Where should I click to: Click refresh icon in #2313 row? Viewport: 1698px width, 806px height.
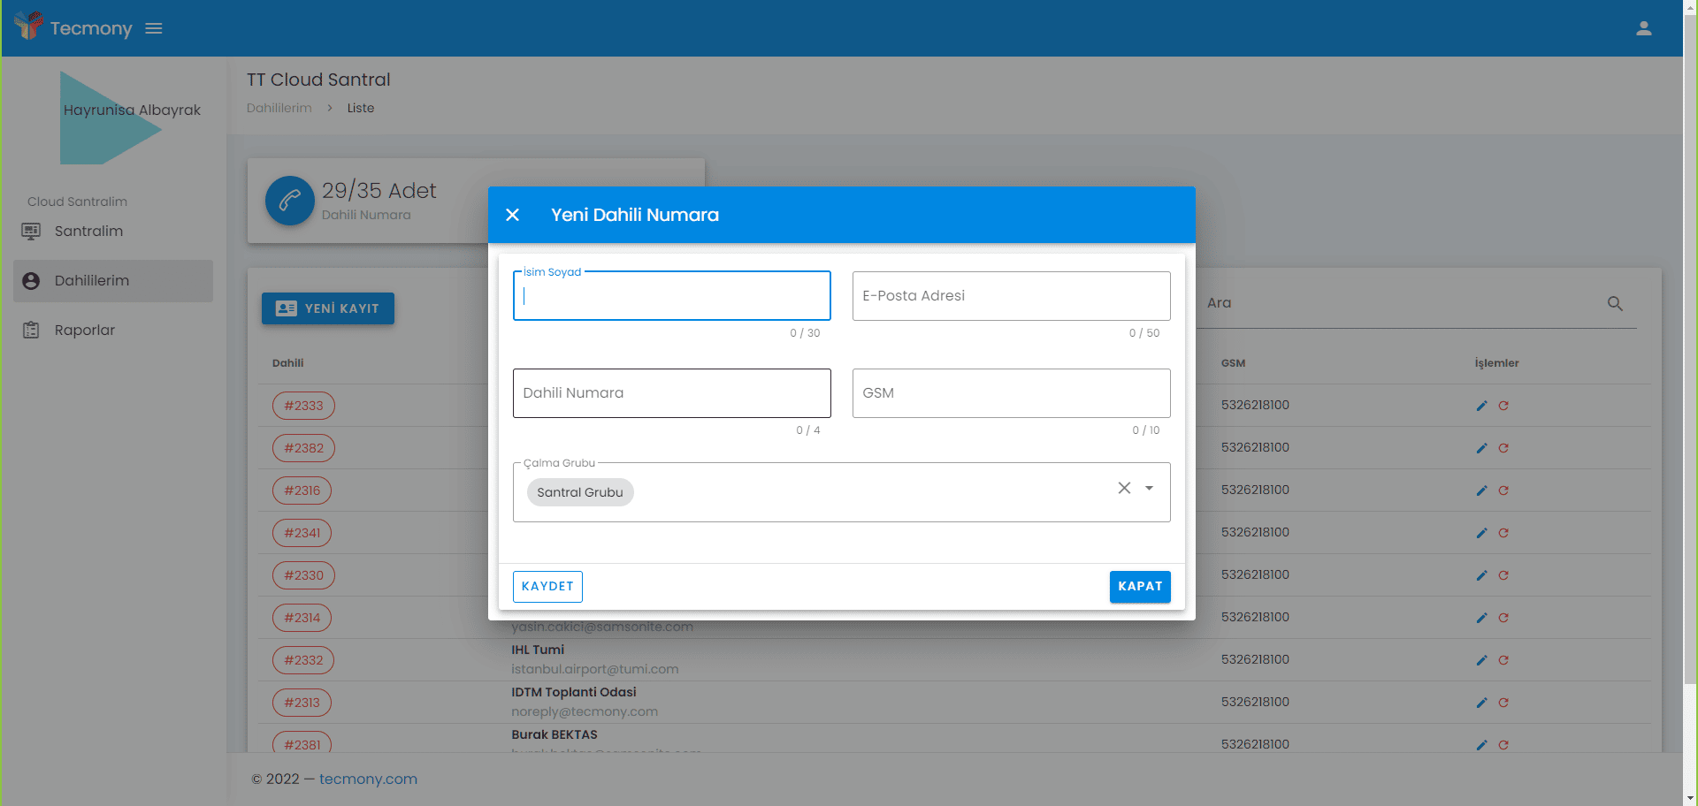coord(1503,703)
